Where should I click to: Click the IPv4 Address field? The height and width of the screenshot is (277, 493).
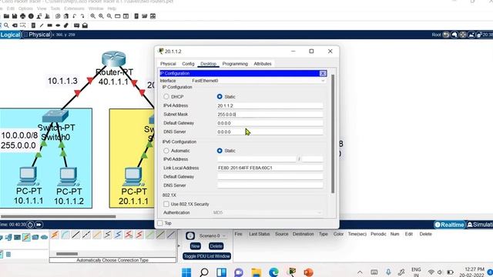pos(270,106)
